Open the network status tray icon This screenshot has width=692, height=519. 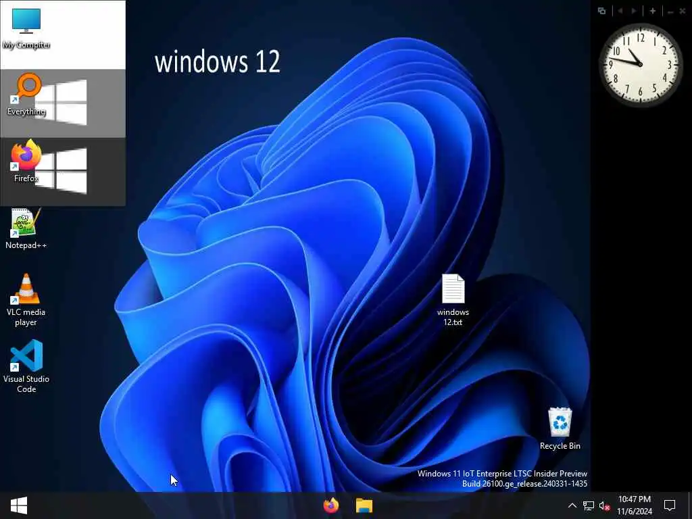589,505
